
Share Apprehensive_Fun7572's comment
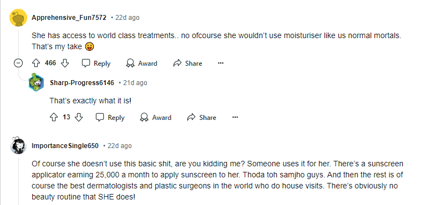point(187,63)
